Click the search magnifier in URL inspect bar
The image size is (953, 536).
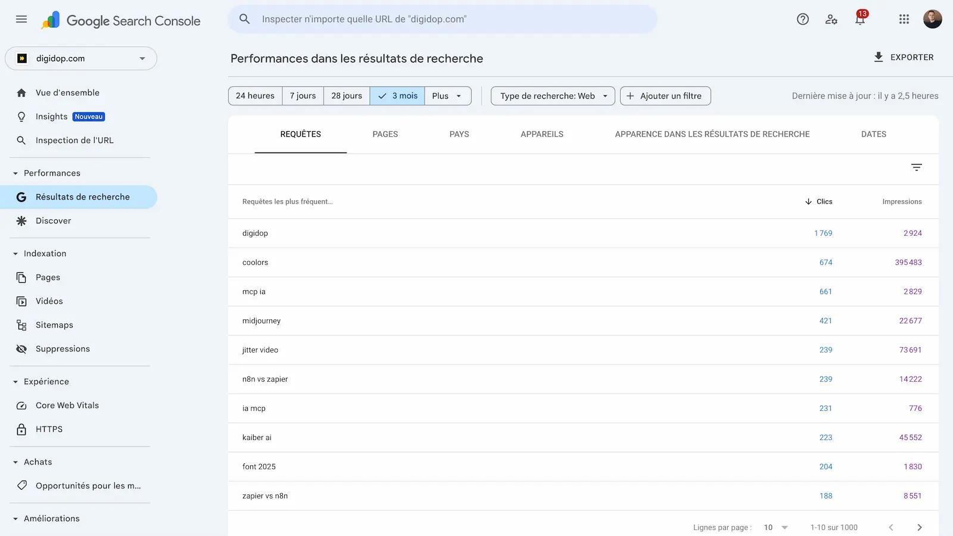tap(245, 19)
